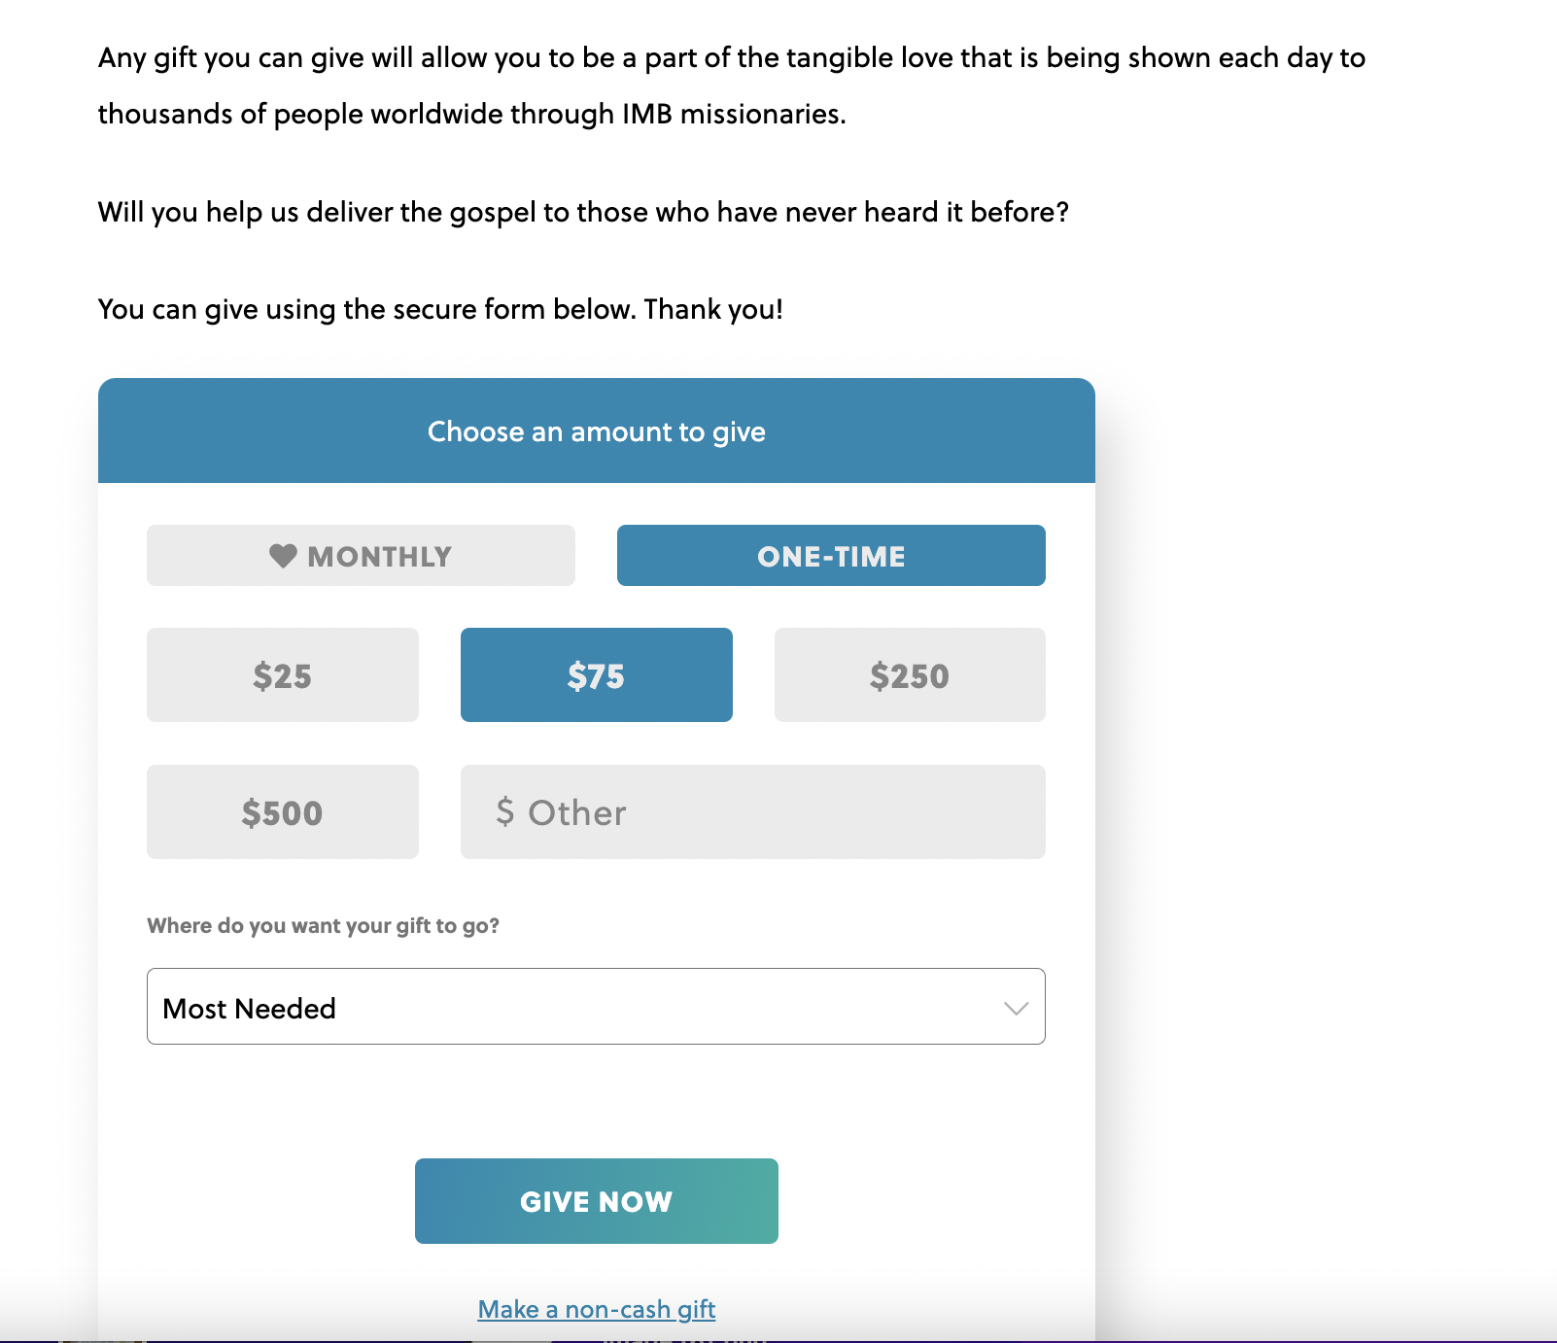Viewport: 1557px width, 1343px height.
Task: Click the 'Will you help us deliver the gospel' sentence
Action: tap(583, 212)
